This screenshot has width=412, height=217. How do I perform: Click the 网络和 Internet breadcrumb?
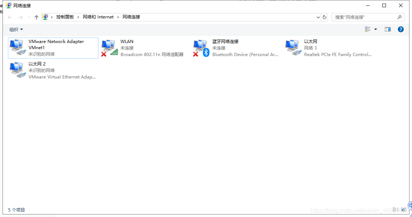tap(98, 17)
